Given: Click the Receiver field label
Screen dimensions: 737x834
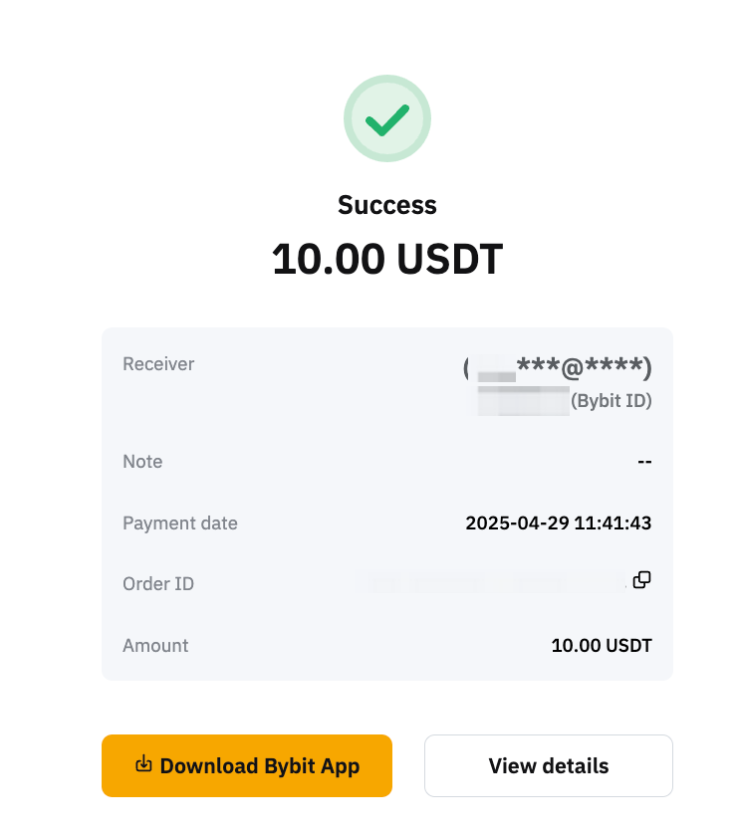Looking at the screenshot, I should pyautogui.click(x=158, y=364).
